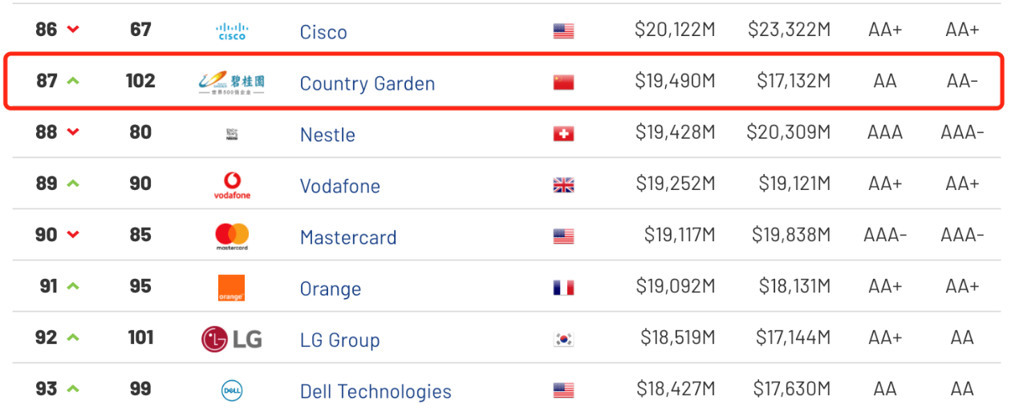Click the green up arrow at rank 87
Image resolution: width=1019 pixels, height=412 pixels.
click(x=73, y=81)
